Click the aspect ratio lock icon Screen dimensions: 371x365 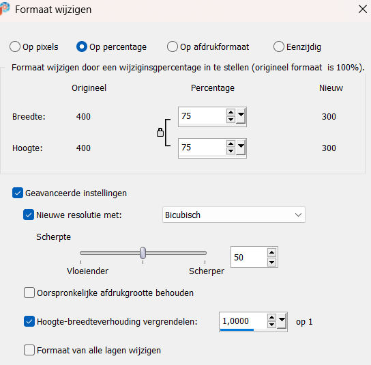click(160, 133)
